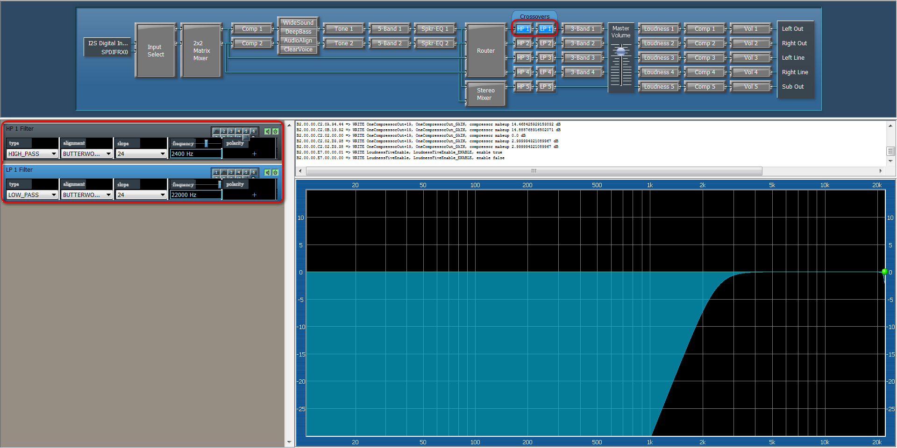Open the Input Select block

[156, 50]
